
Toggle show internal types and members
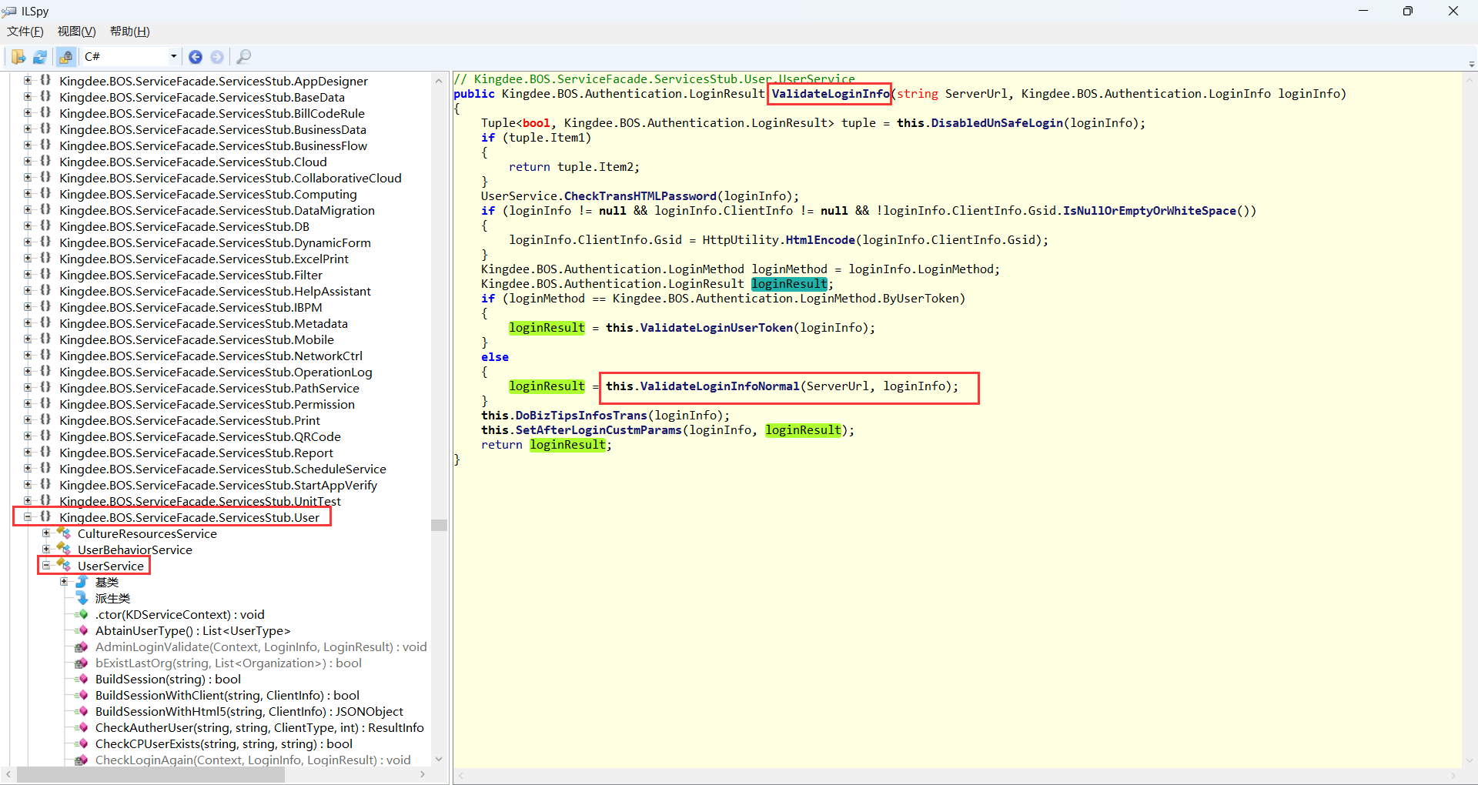66,57
